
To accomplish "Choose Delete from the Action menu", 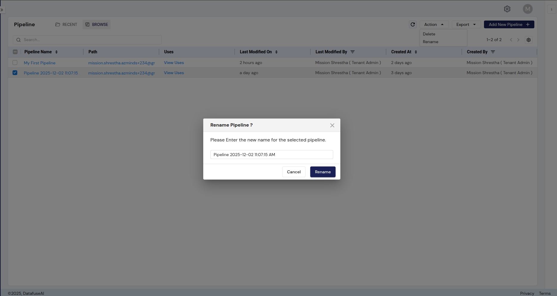I will click(x=429, y=34).
